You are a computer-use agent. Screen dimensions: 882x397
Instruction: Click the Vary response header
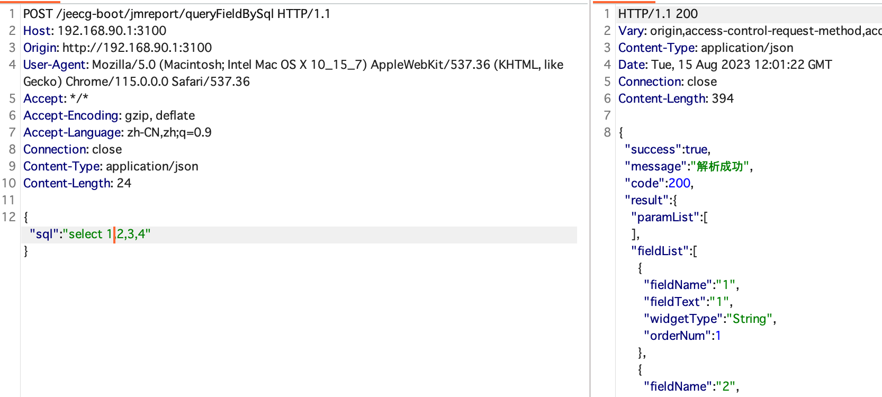750,31
